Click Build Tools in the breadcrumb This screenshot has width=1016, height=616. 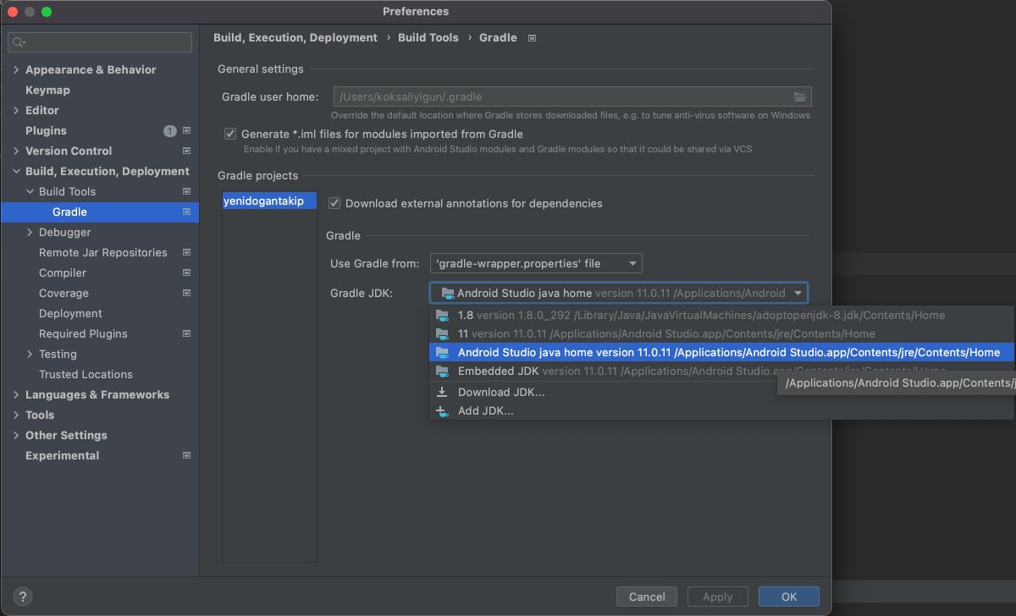(428, 38)
